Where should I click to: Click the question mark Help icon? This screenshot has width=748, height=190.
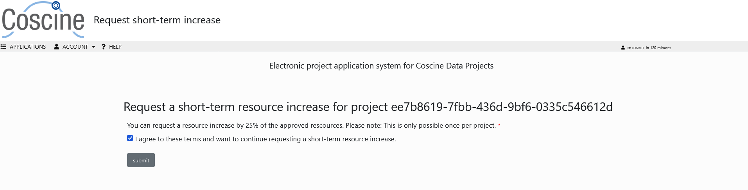[x=103, y=47]
